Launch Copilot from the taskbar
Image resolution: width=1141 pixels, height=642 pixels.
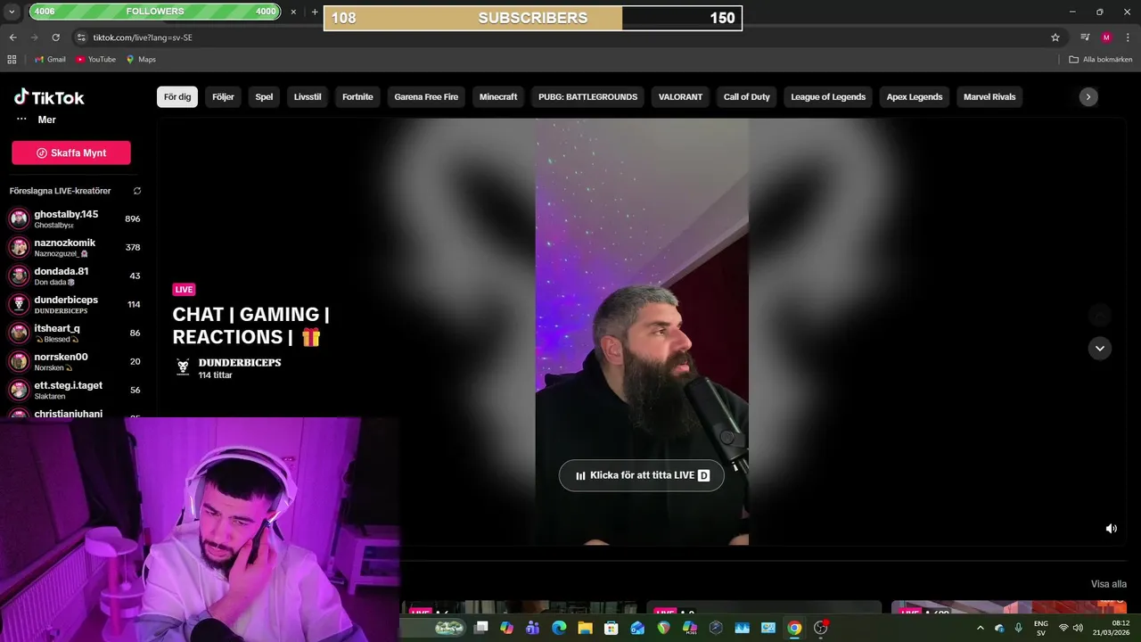click(507, 628)
